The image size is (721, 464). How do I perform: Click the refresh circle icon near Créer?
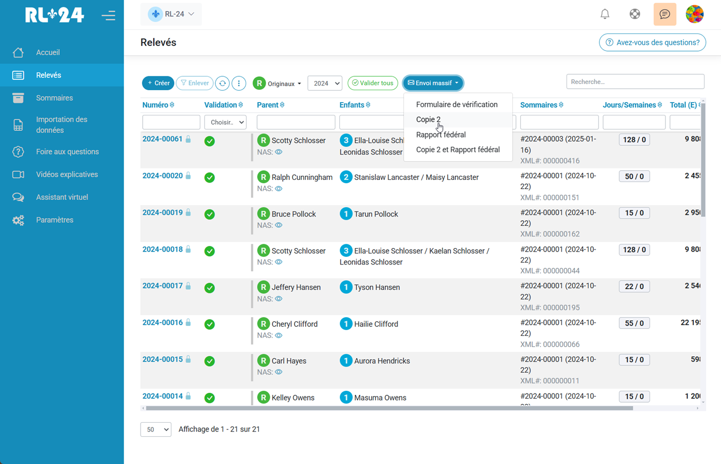click(222, 83)
